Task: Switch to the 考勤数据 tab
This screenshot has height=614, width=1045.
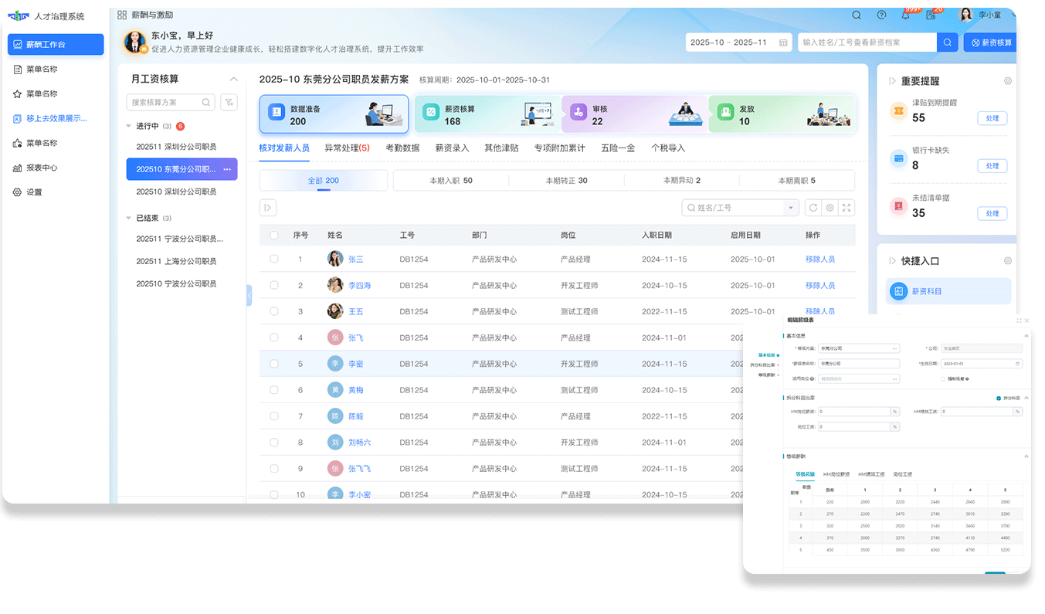Action: coord(402,148)
